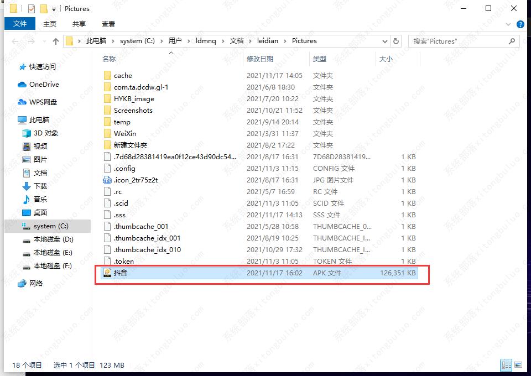Refresh the Pictures folder view
531x376 pixels.
point(396,41)
